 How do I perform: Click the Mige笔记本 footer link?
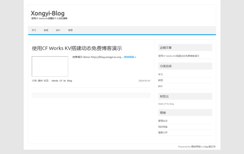210,146
